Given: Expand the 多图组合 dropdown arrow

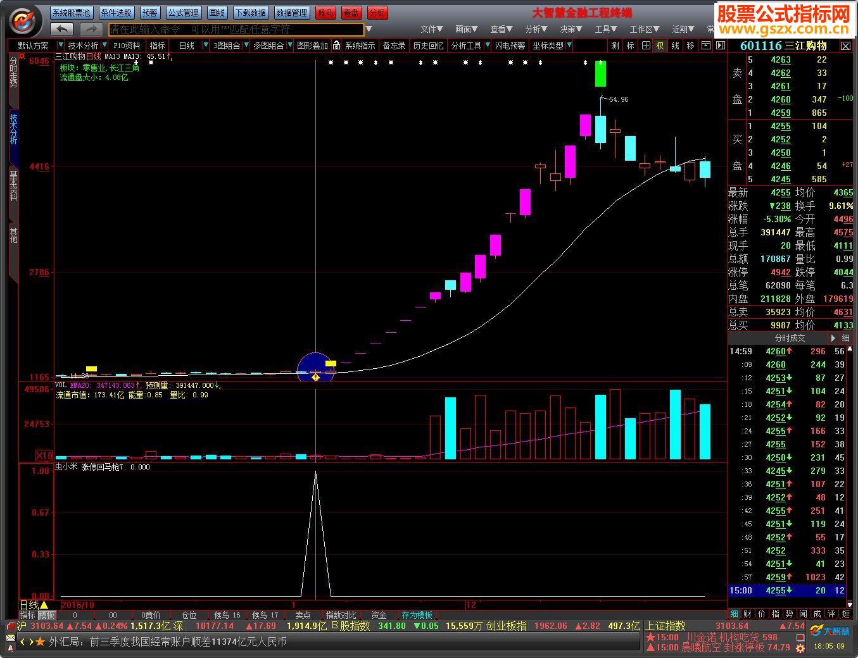Looking at the screenshot, I should 289,46.
